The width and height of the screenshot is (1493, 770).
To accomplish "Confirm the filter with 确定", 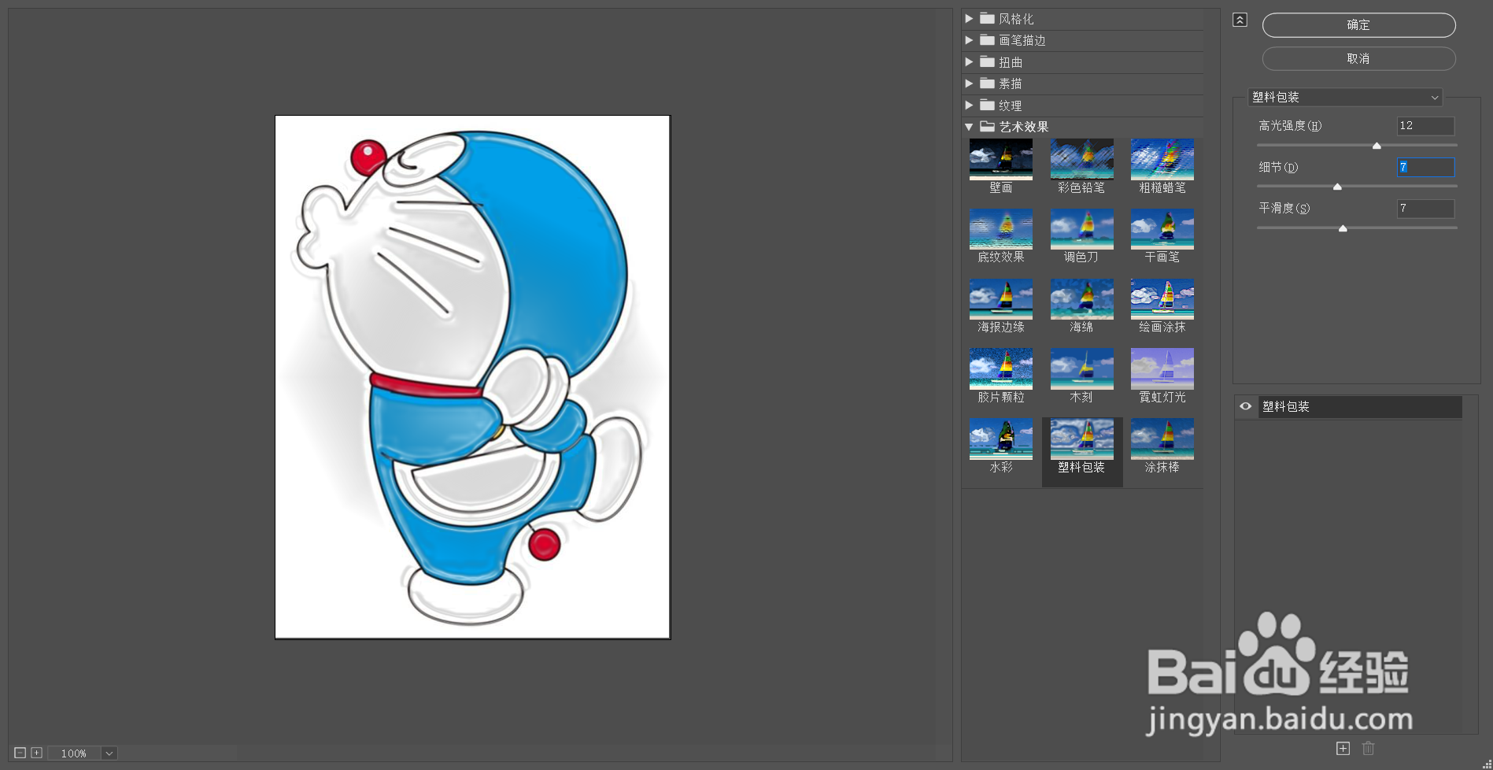I will pos(1358,25).
